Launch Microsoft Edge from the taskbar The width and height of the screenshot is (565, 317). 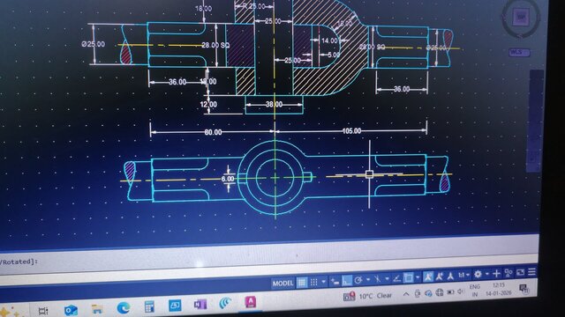pos(124,308)
